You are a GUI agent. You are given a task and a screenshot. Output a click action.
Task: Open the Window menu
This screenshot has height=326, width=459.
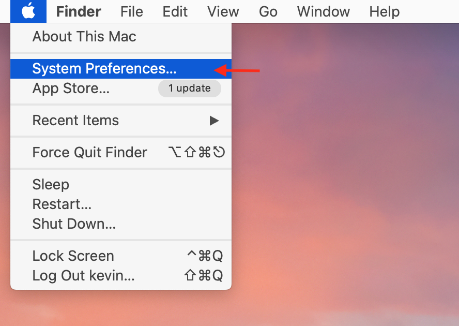click(324, 11)
